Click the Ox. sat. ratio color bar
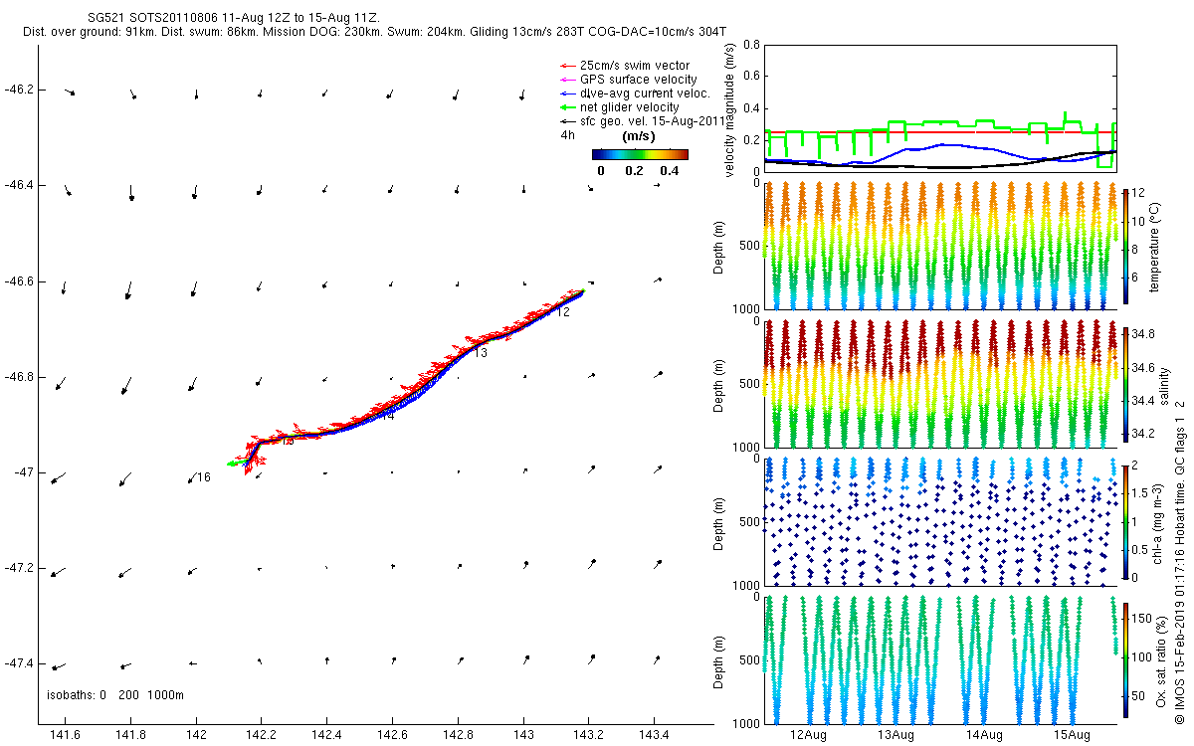The width and height of the screenshot is (1194, 746). pos(1125,659)
